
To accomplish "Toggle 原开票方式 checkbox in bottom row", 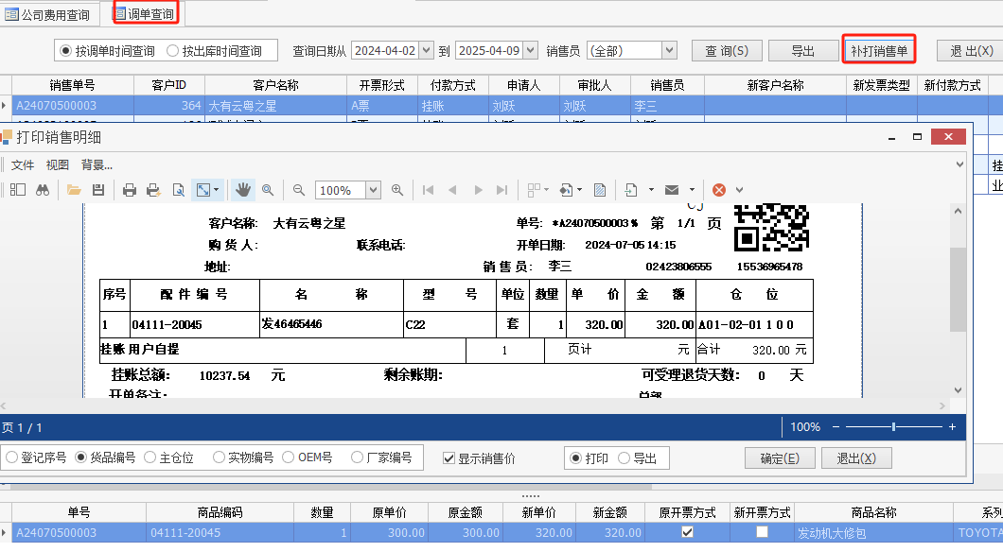I will pos(688,531).
